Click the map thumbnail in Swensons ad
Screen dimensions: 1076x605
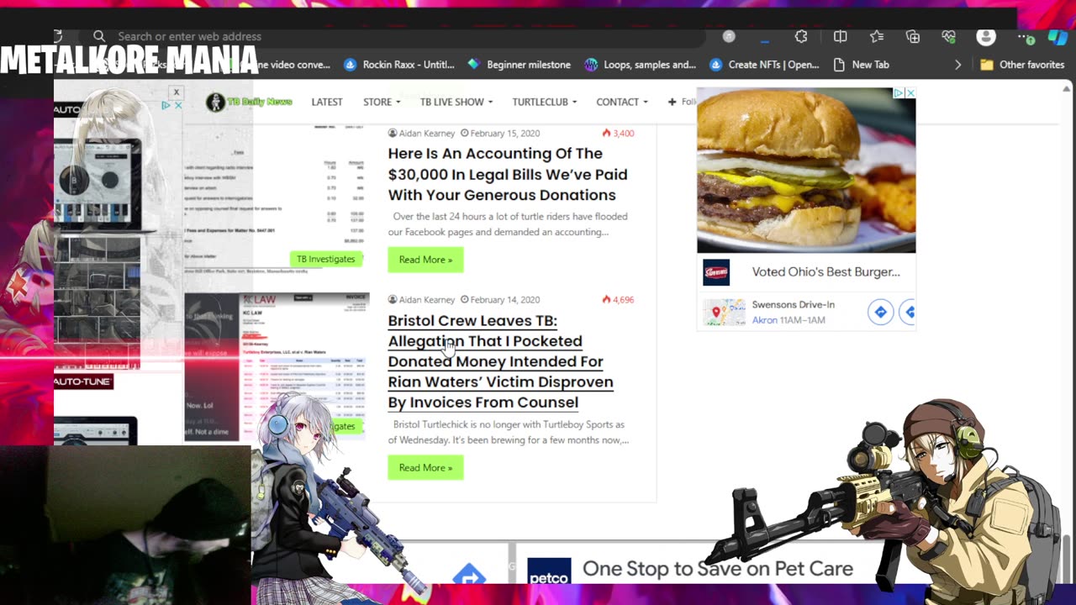(x=724, y=313)
